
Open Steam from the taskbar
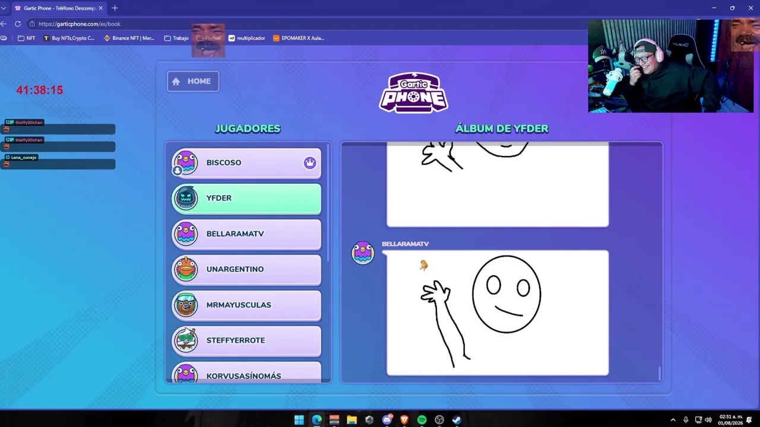(457, 420)
